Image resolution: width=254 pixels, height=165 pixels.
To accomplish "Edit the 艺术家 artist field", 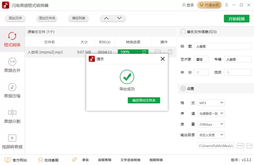I will click(202, 59).
